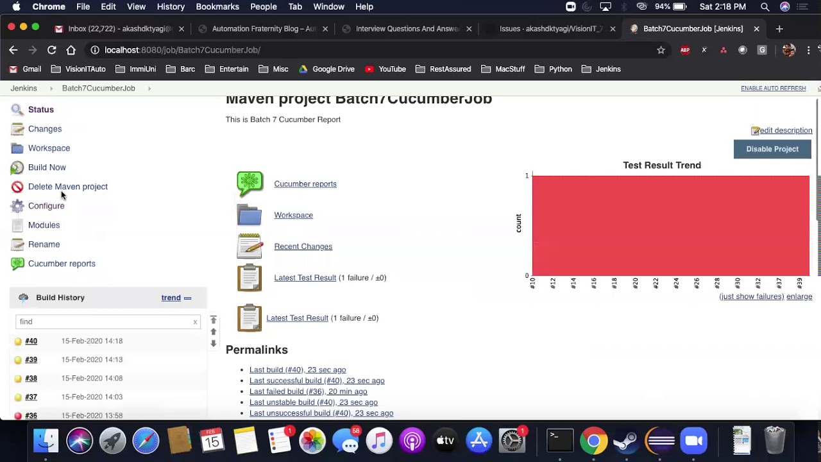Open the YouTube bookmark

385,69
